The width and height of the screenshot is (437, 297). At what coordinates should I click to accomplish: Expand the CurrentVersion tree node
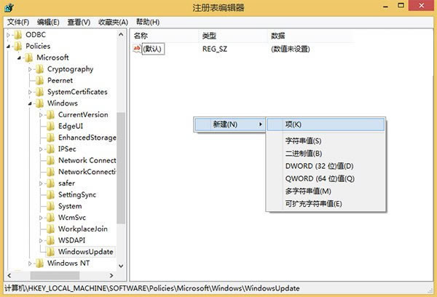click(x=41, y=115)
